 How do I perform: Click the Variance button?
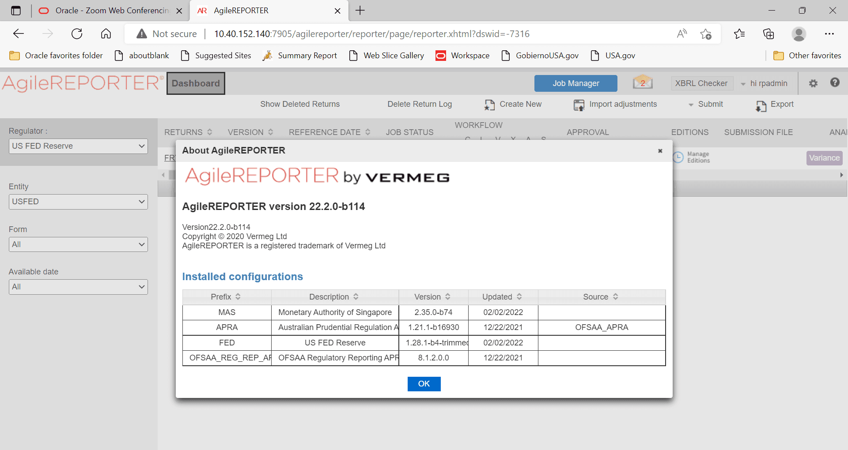(x=824, y=158)
